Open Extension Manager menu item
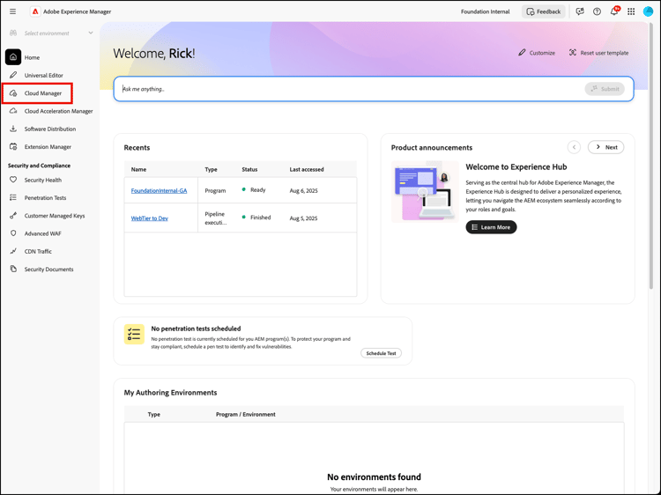 pyautogui.click(x=48, y=147)
